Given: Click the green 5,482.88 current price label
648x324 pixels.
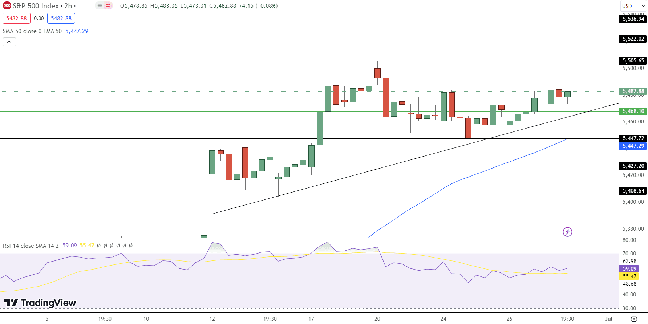Looking at the screenshot, I should point(633,91).
